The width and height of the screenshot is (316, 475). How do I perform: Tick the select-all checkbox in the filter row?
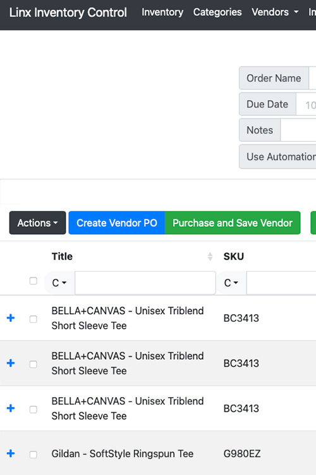[33, 281]
